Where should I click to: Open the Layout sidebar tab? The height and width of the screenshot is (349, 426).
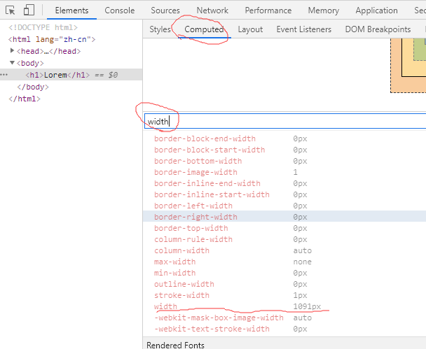coord(250,29)
